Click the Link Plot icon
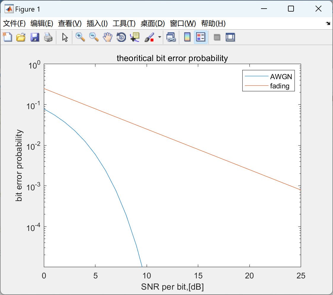 [171, 37]
